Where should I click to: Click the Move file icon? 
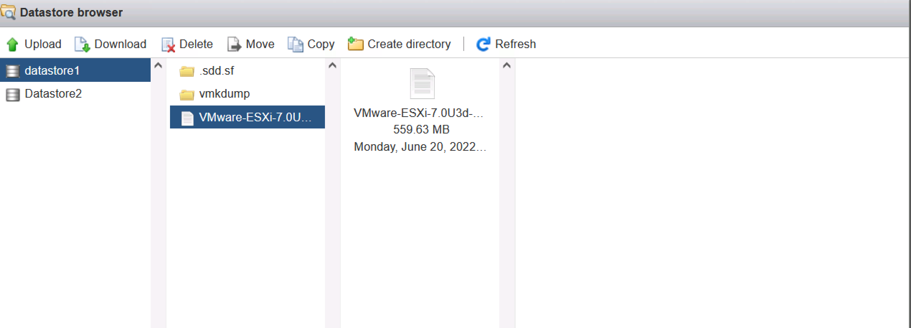click(x=234, y=44)
